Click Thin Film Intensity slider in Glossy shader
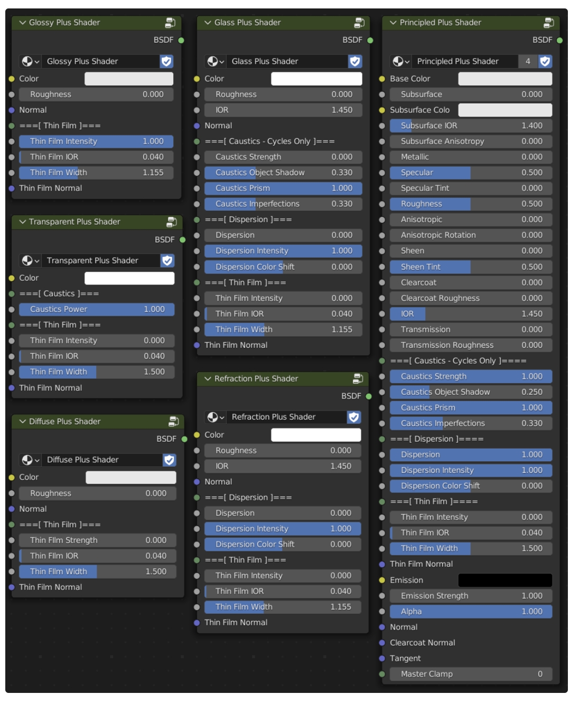 point(96,141)
